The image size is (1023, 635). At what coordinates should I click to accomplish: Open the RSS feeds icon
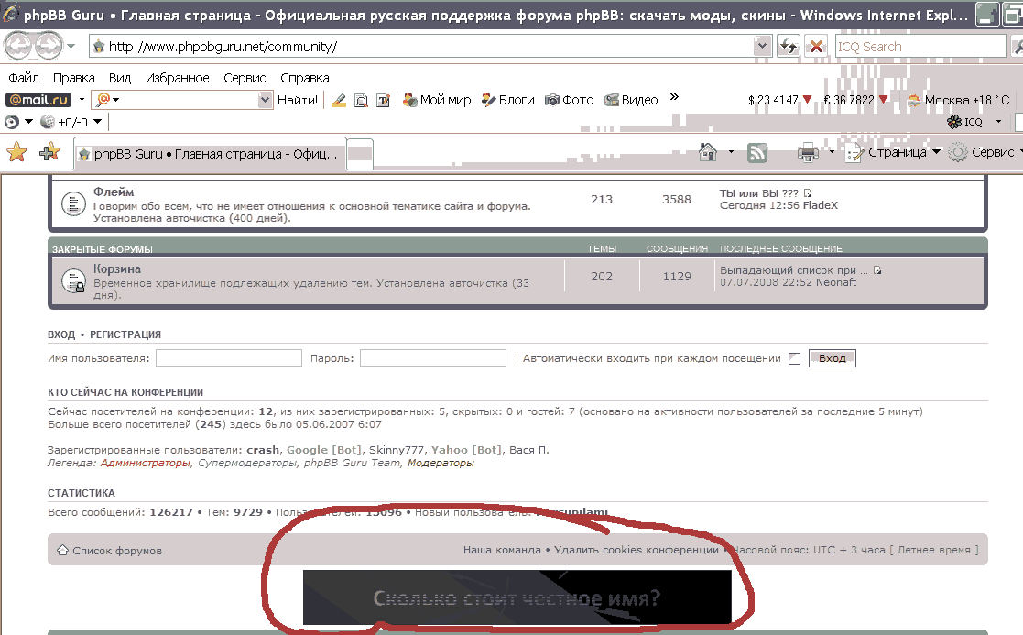(757, 153)
